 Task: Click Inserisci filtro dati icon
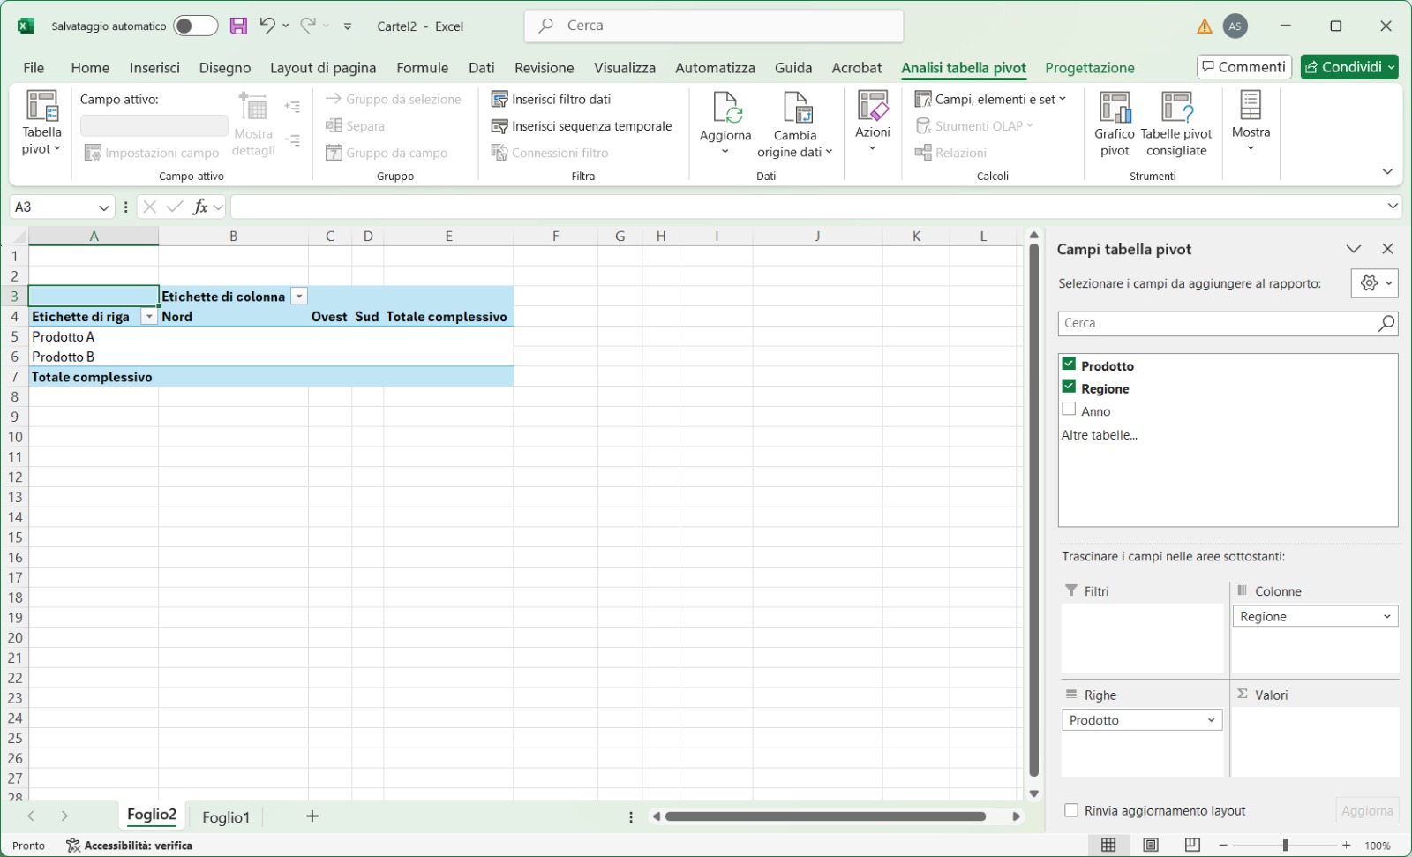[499, 100]
